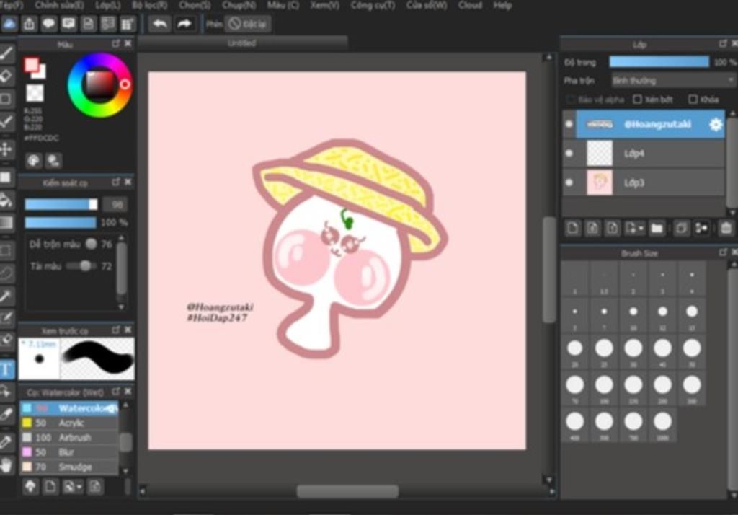
Task: Click the Redo arrow in toolbar
Action: point(184,24)
